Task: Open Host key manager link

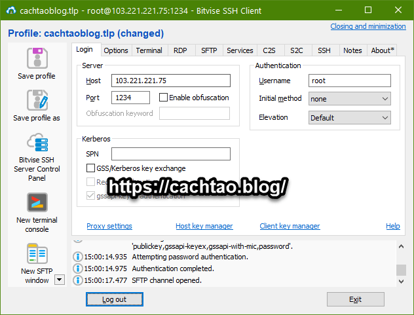Action: click(204, 226)
